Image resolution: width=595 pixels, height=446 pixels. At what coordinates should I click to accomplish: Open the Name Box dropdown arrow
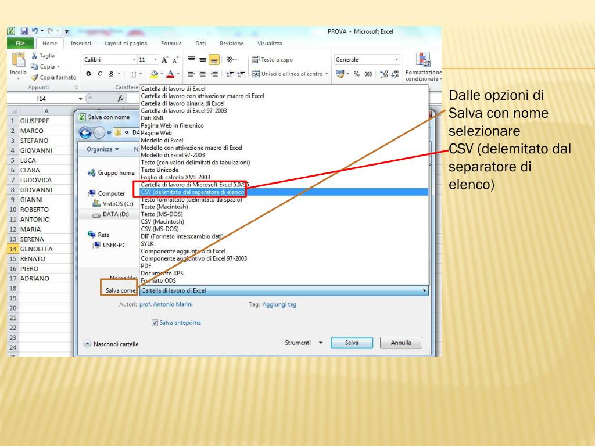[x=80, y=99]
